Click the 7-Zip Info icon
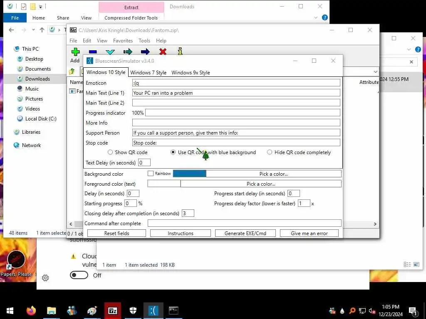This screenshot has height=319, width=426. (180, 51)
